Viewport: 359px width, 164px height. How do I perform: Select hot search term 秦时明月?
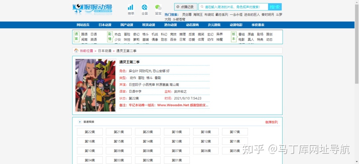[268, 15]
